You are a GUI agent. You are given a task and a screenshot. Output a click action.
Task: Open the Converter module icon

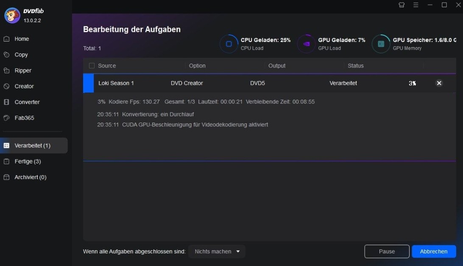pyautogui.click(x=6, y=102)
